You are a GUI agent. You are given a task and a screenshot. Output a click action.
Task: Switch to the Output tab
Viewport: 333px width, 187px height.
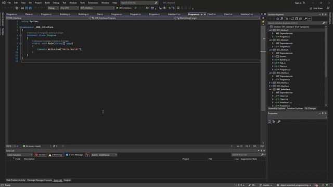click(x=67, y=180)
